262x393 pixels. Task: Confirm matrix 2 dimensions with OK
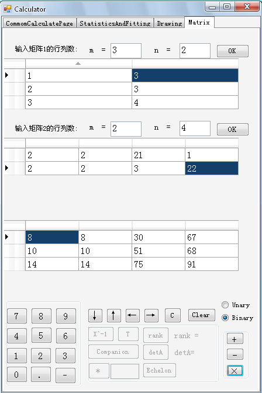click(233, 129)
